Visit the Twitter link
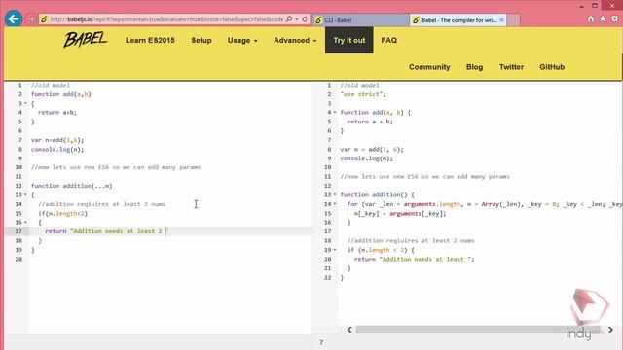The image size is (623, 350). [x=511, y=67]
